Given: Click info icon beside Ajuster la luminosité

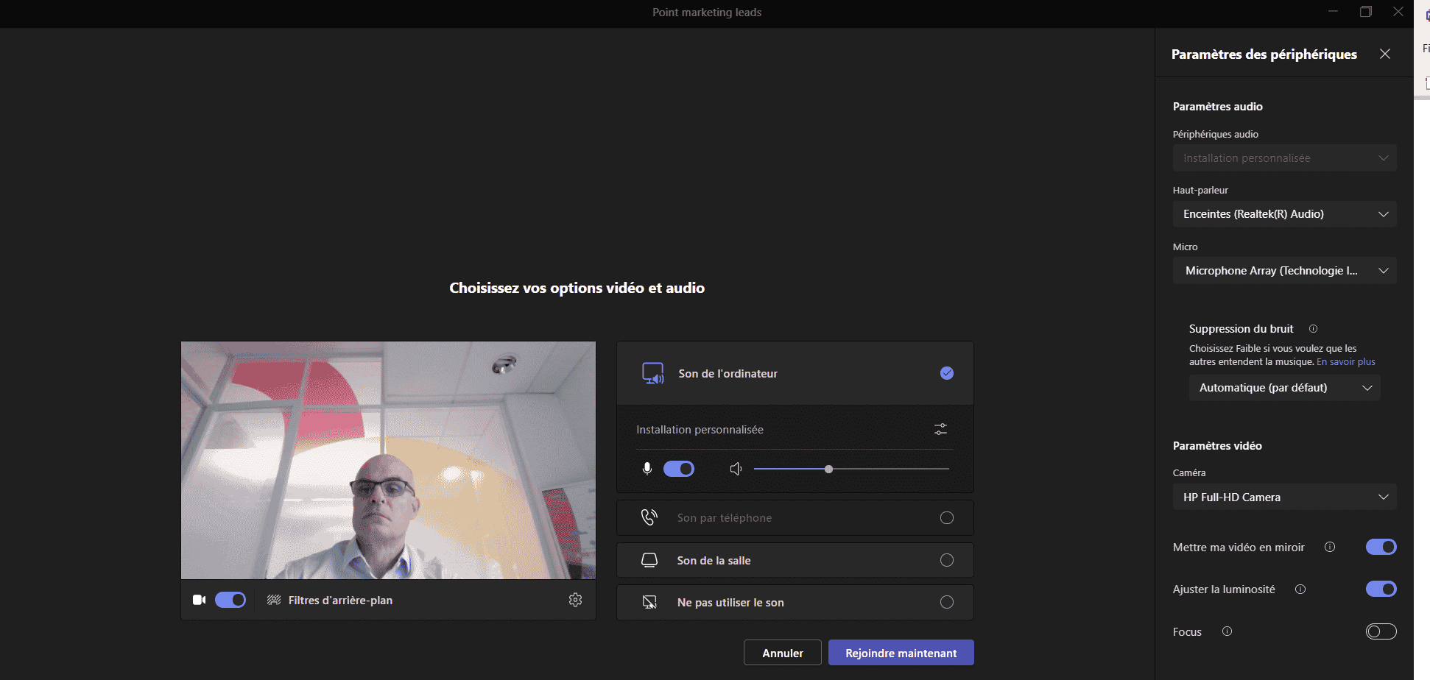Looking at the screenshot, I should click(1300, 589).
